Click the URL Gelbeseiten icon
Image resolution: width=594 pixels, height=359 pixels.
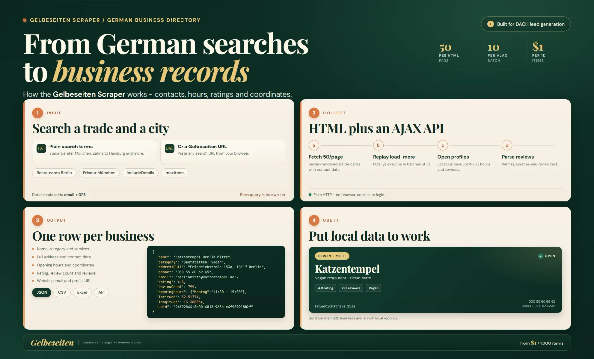[x=169, y=148]
